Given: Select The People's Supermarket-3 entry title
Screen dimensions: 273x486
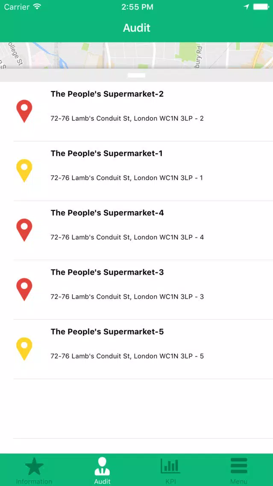Looking at the screenshot, I should (x=107, y=272).
